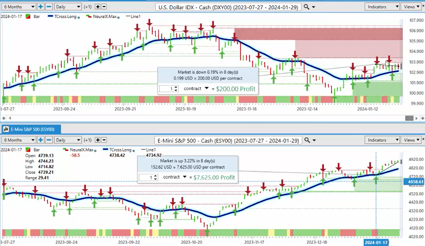The image size is (425, 246).
Task: Open the Indicators dropdown on Dollar Index chart
Action: 382,6
